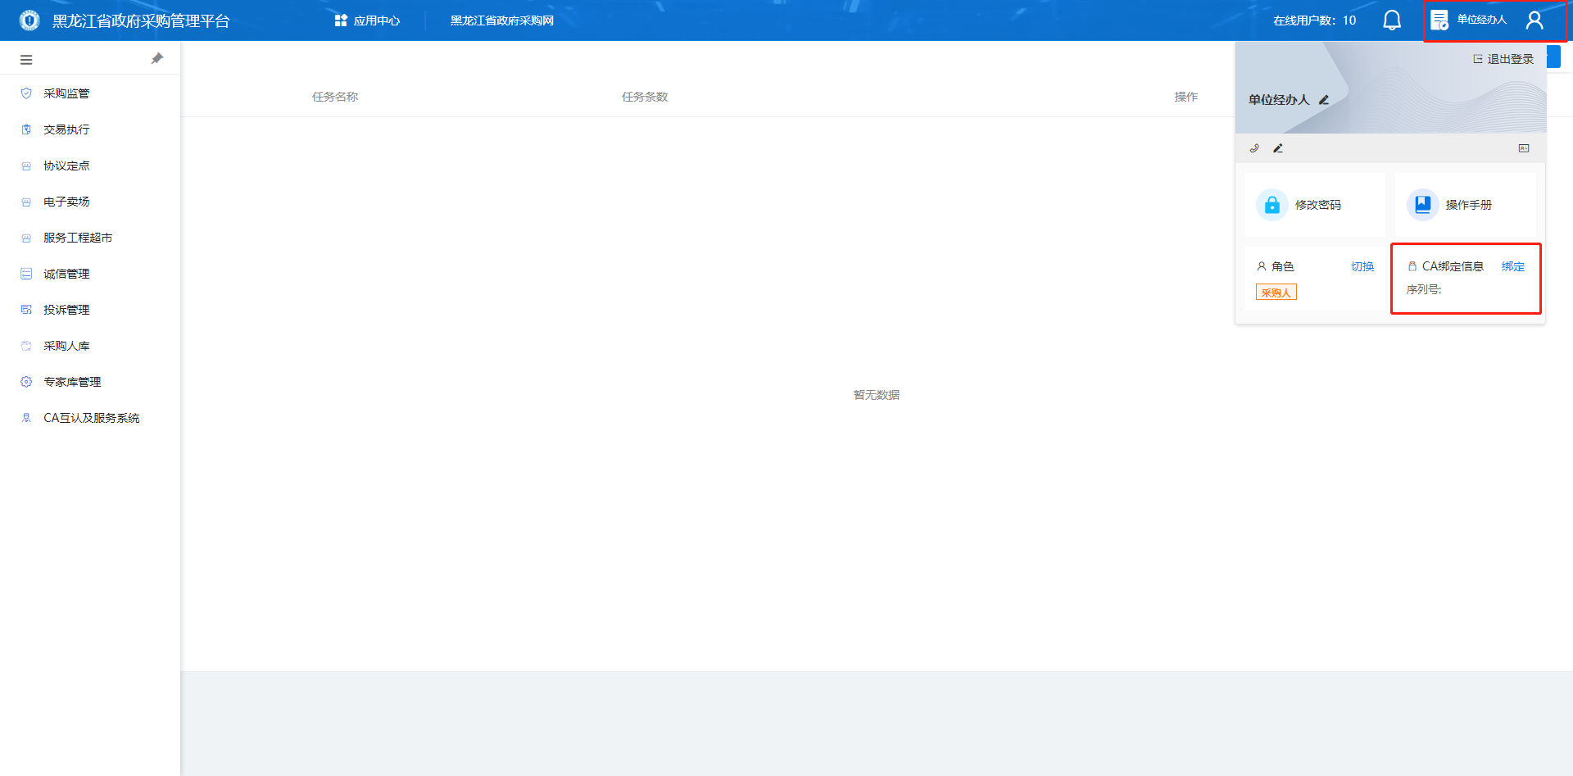Image resolution: width=1573 pixels, height=776 pixels.
Task: Click the user avatar icon in header
Action: click(1534, 20)
